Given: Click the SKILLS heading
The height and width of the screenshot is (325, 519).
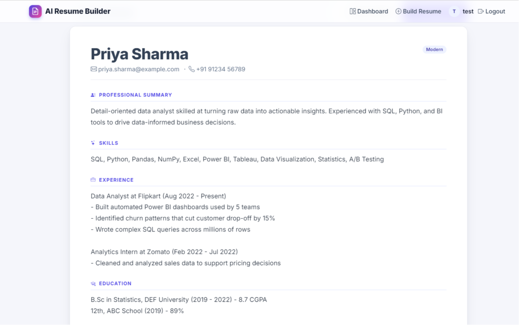Looking at the screenshot, I should [x=108, y=143].
